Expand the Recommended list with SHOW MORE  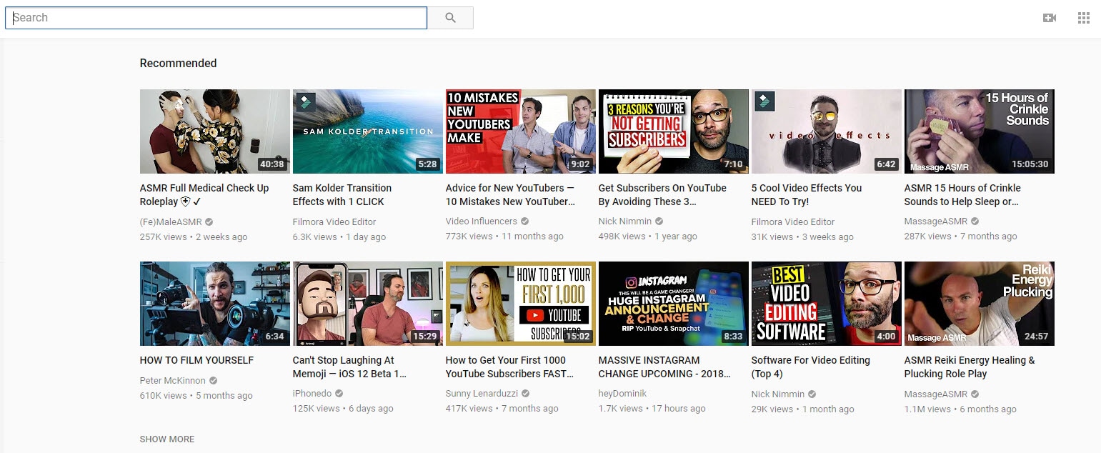point(167,439)
